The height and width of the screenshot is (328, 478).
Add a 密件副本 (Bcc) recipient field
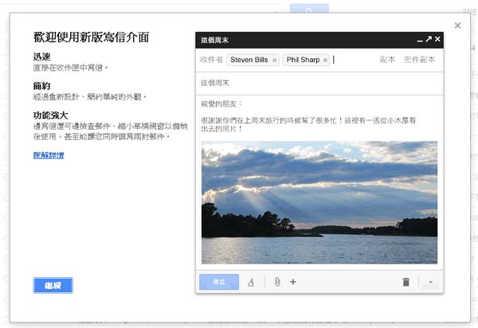tap(419, 60)
